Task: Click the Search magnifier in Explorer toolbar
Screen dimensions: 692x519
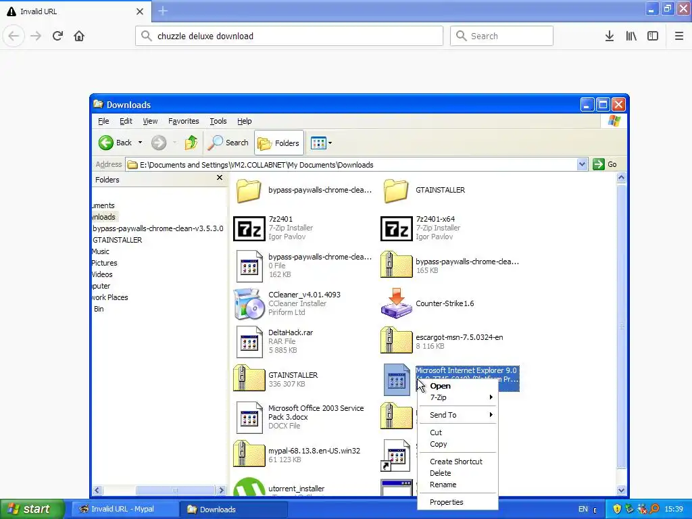Action: [x=215, y=143]
